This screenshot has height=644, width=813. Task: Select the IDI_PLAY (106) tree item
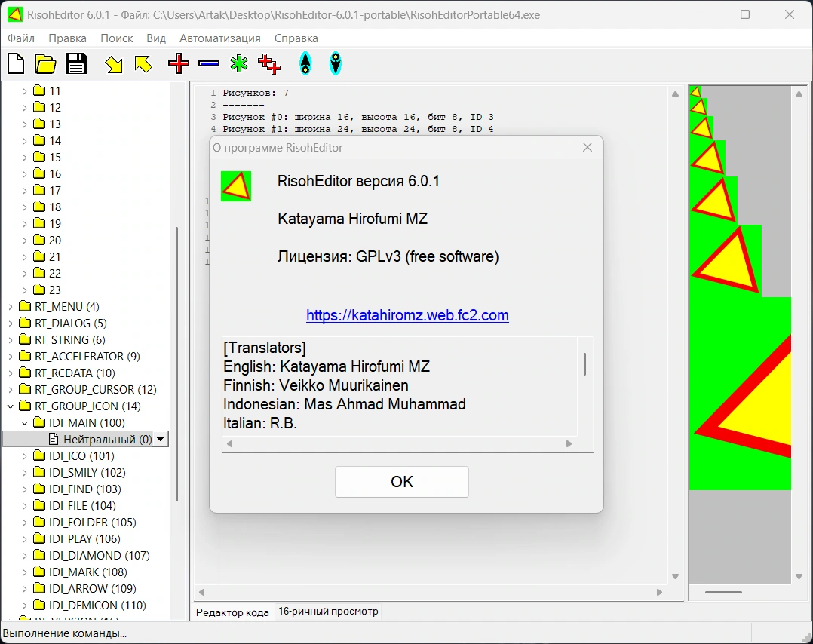(84, 538)
